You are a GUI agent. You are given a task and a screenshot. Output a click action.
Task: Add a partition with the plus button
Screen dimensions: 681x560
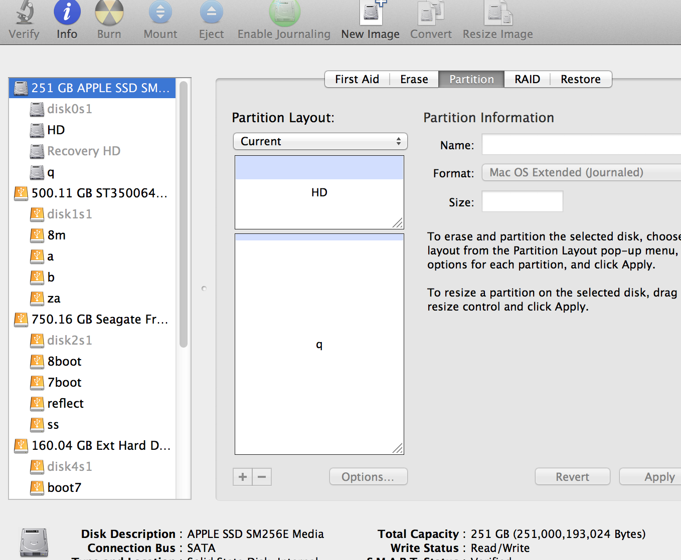(x=243, y=477)
